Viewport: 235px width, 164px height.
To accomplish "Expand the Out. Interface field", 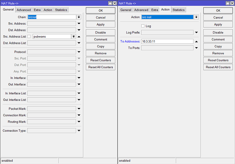I will [x=79, y=85].
